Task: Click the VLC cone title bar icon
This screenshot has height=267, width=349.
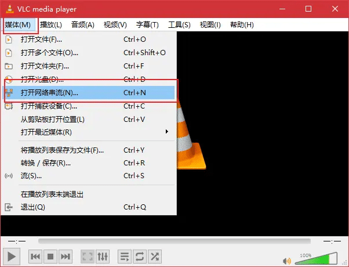Action: (10, 9)
